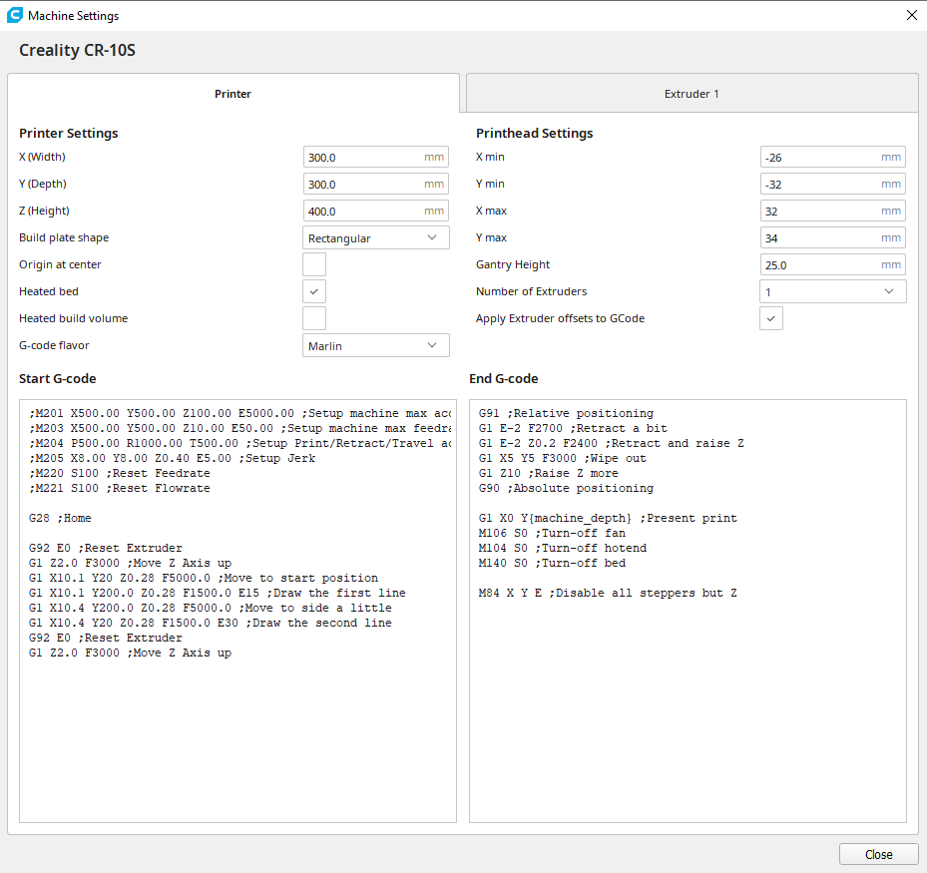This screenshot has height=873, width=927.
Task: Click the ';M220 S100 ;Reset Feedrate' line
Action: pos(120,473)
